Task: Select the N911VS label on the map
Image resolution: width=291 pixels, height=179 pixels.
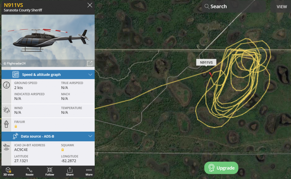Action: (206, 62)
